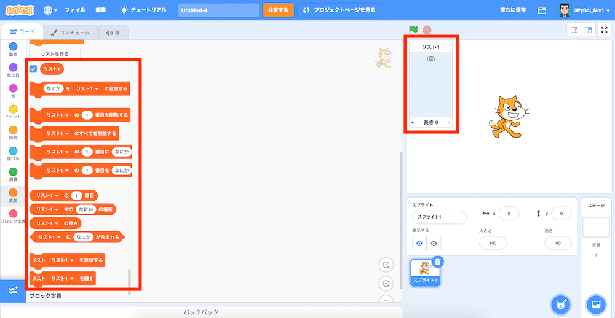The image size is (615, 318).
Task: Click the リストを作る button
Action: pos(55,54)
